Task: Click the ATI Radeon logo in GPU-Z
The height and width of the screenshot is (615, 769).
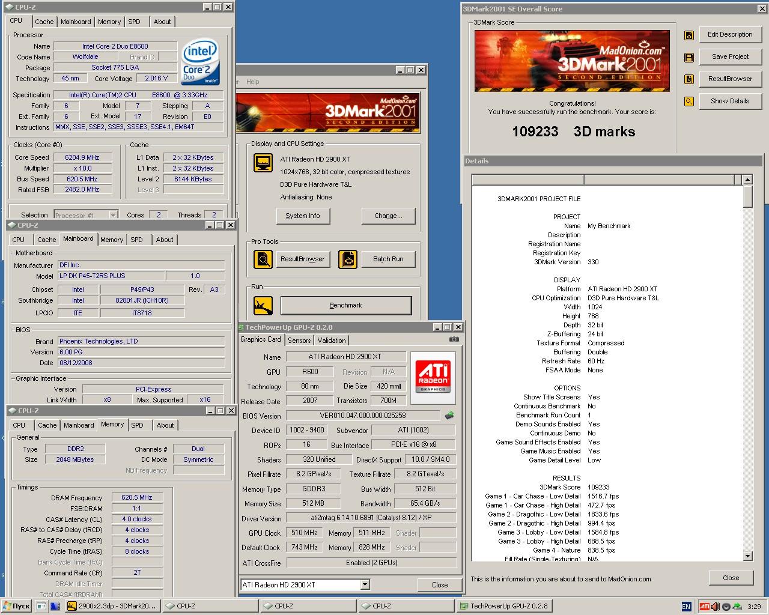Action: click(433, 377)
